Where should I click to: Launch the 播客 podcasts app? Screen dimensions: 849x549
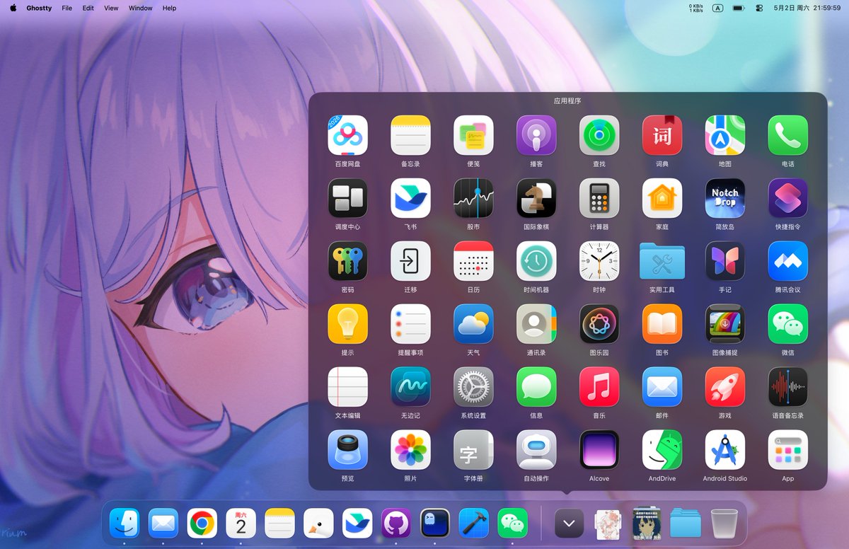click(x=536, y=135)
